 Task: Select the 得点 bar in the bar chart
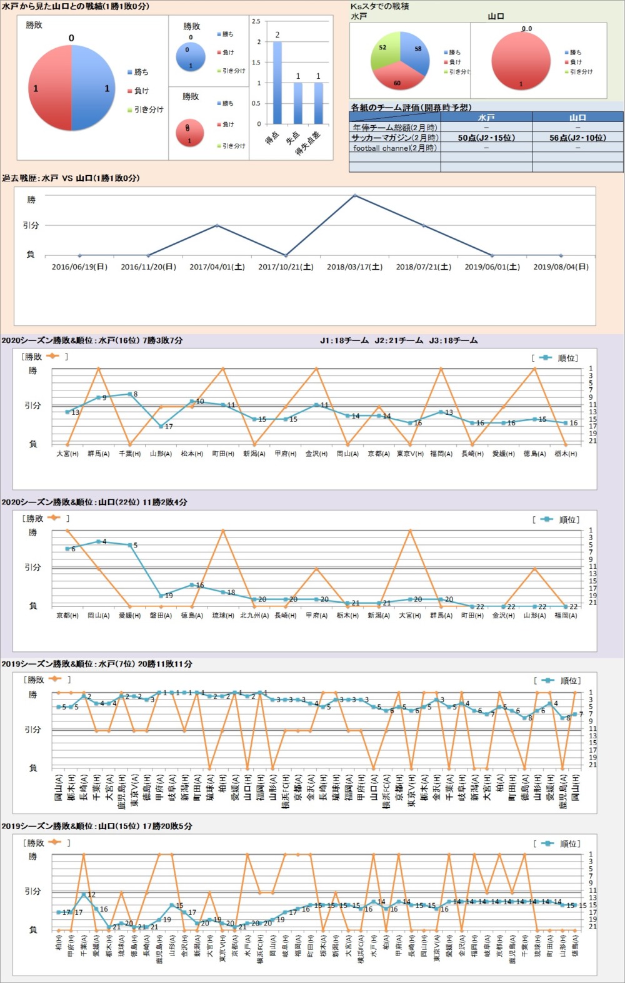pyautogui.click(x=277, y=83)
